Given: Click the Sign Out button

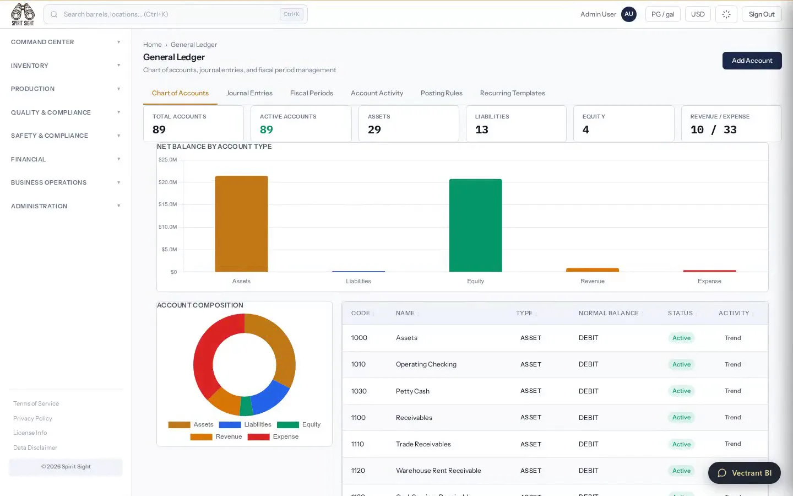Looking at the screenshot, I should pyautogui.click(x=762, y=14).
